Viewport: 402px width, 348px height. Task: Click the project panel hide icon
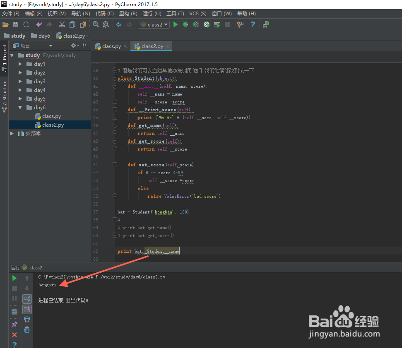pos(85,46)
